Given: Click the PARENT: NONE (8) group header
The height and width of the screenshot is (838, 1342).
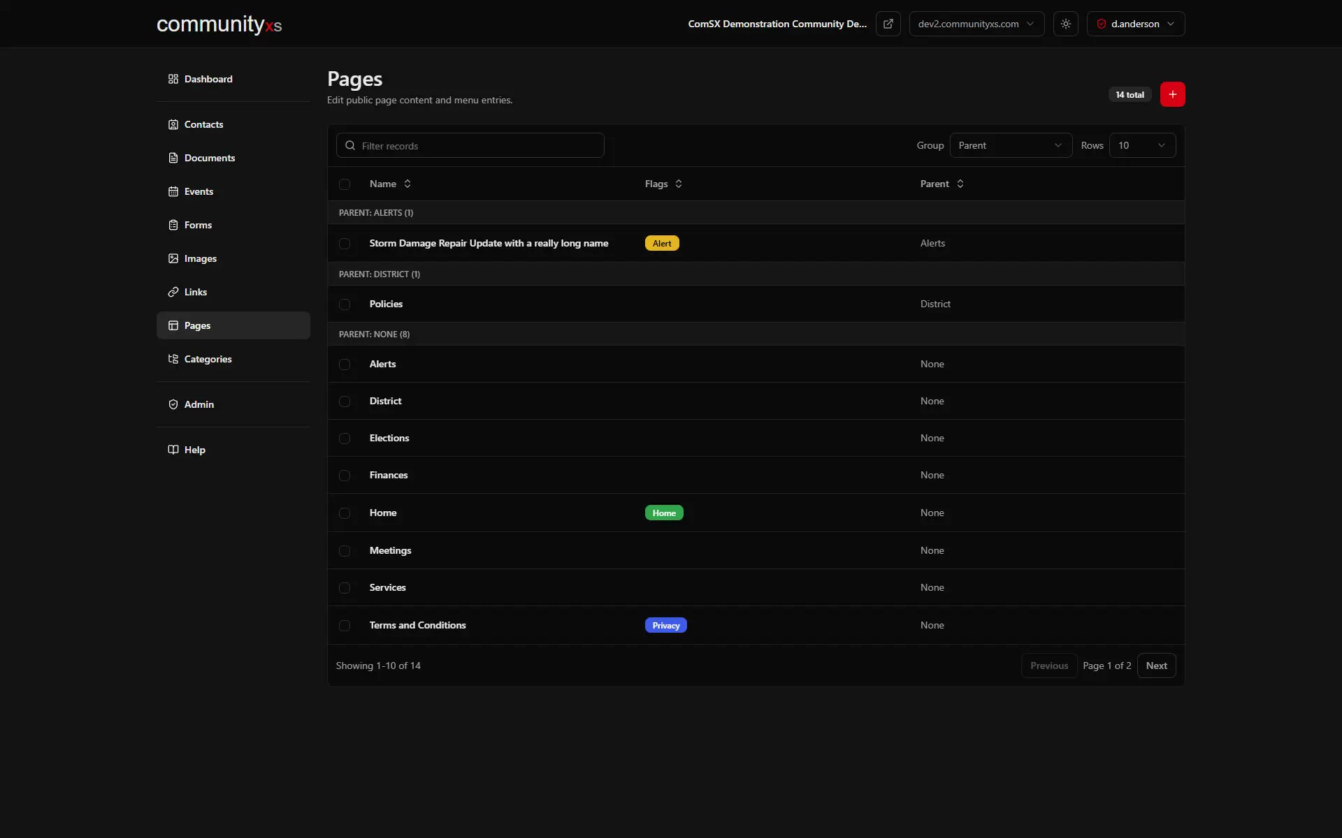Looking at the screenshot, I should pyautogui.click(x=756, y=334).
